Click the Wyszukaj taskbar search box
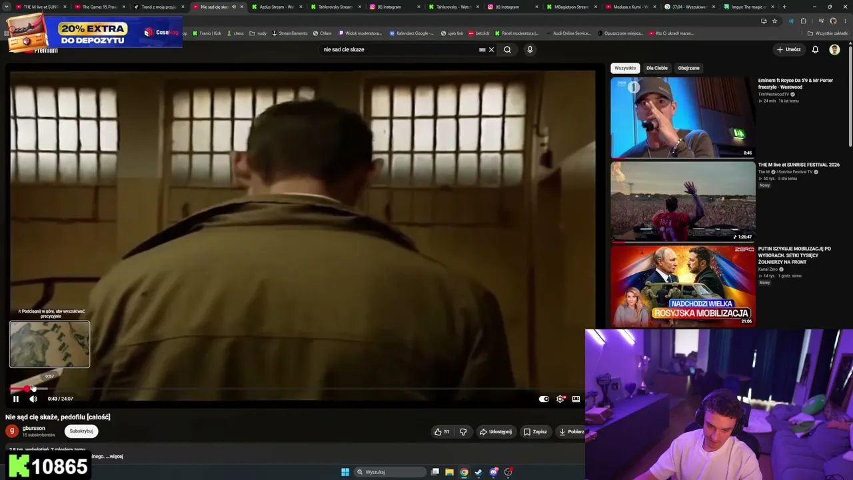 (391, 472)
